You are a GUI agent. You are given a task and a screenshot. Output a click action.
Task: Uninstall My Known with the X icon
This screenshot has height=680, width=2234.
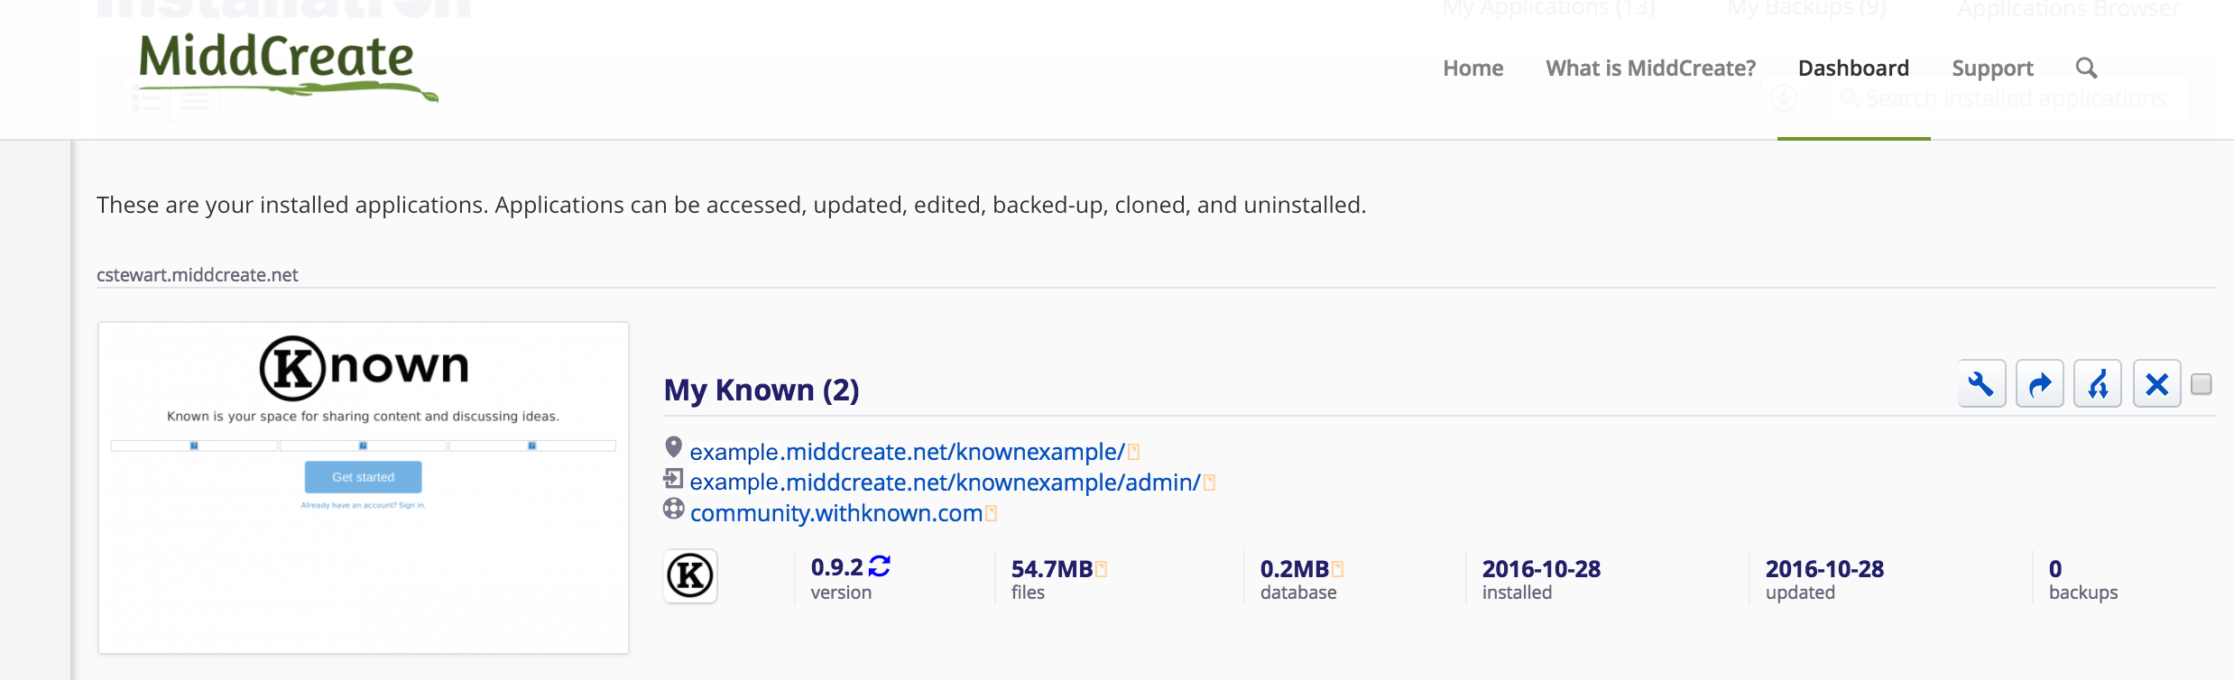pyautogui.click(x=2156, y=384)
